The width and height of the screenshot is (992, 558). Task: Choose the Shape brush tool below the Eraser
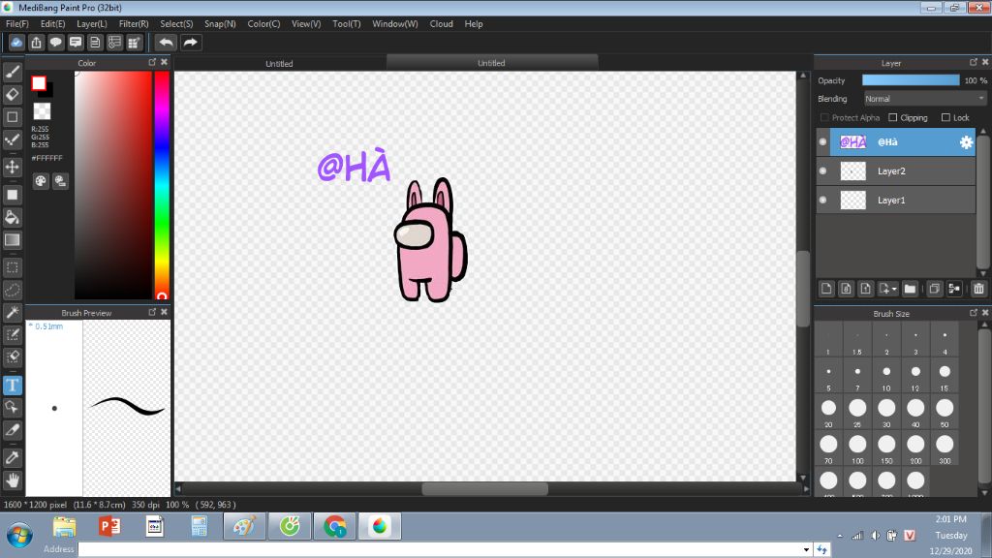pyautogui.click(x=12, y=117)
